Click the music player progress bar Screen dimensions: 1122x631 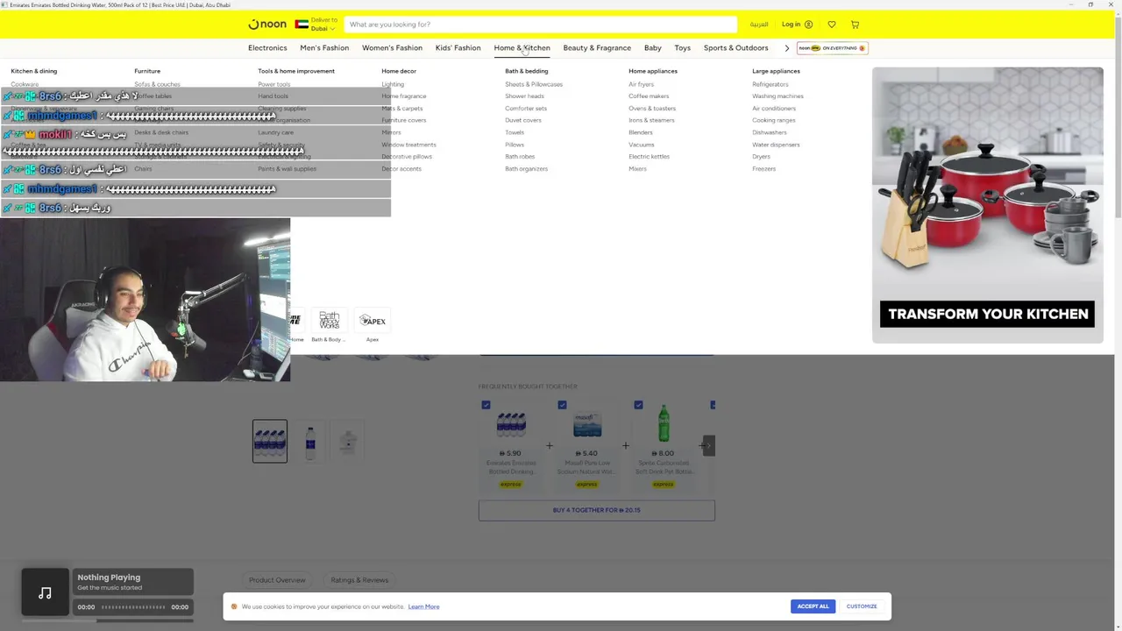pyautogui.click(x=132, y=607)
